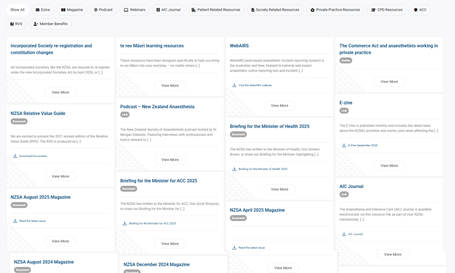Open Visit the WebAIRS website link
This screenshot has height=273, width=455.
pyautogui.click(x=255, y=85)
